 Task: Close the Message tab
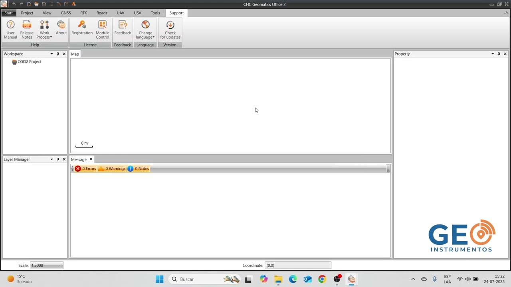point(91,159)
